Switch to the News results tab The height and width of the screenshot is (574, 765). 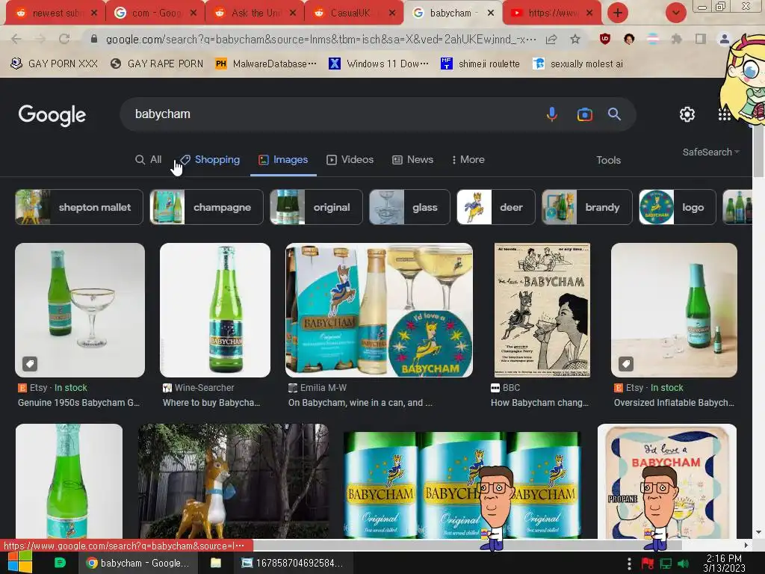(412, 160)
